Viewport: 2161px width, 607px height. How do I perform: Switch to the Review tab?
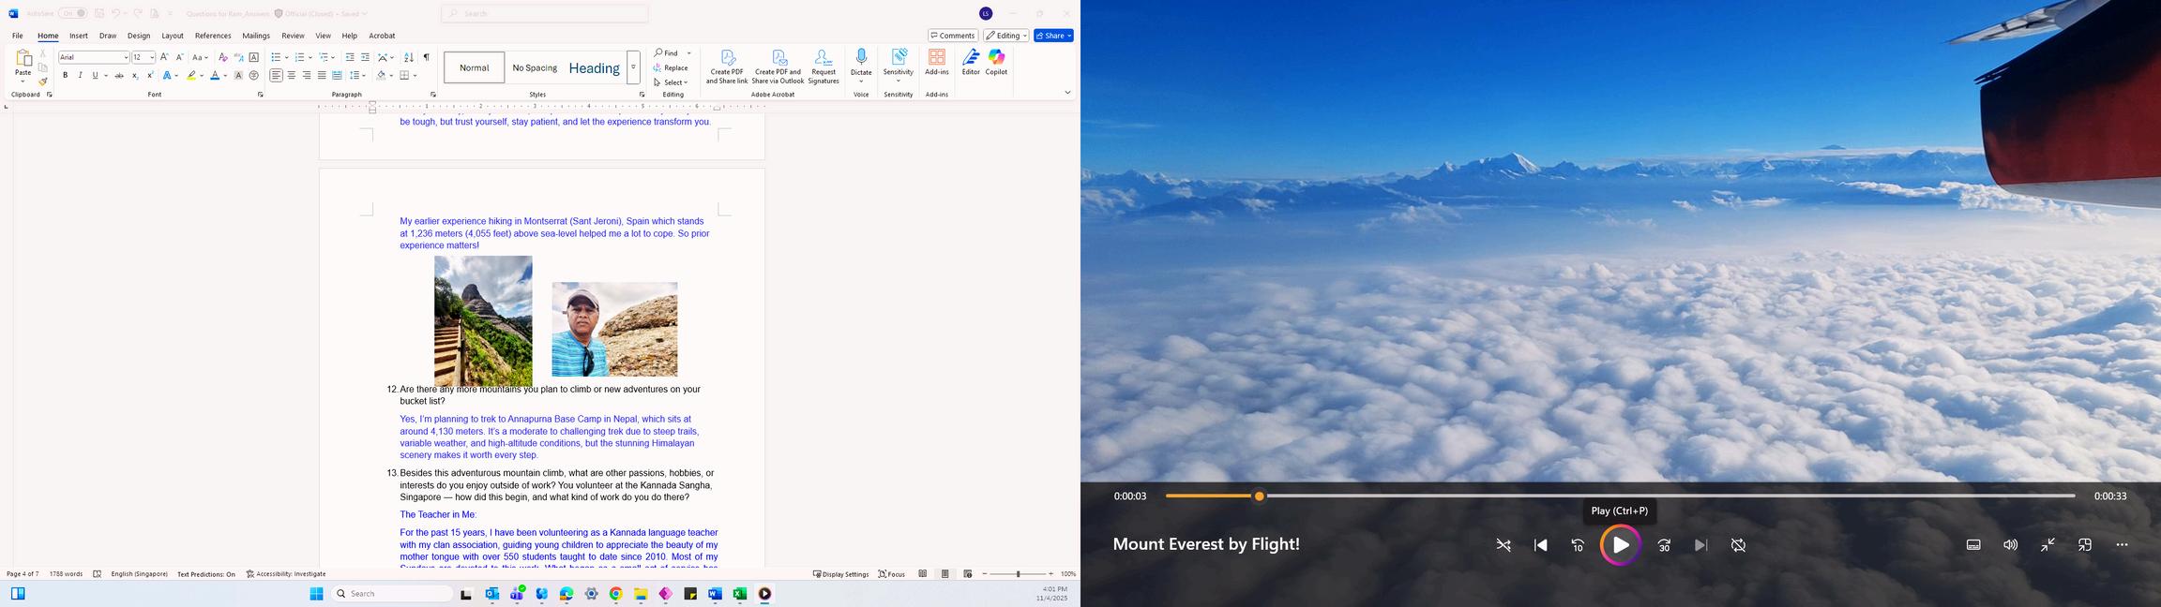(x=293, y=36)
